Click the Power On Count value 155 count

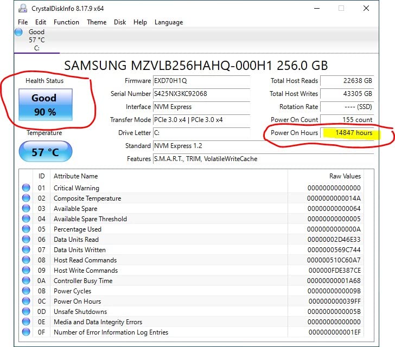point(347,120)
